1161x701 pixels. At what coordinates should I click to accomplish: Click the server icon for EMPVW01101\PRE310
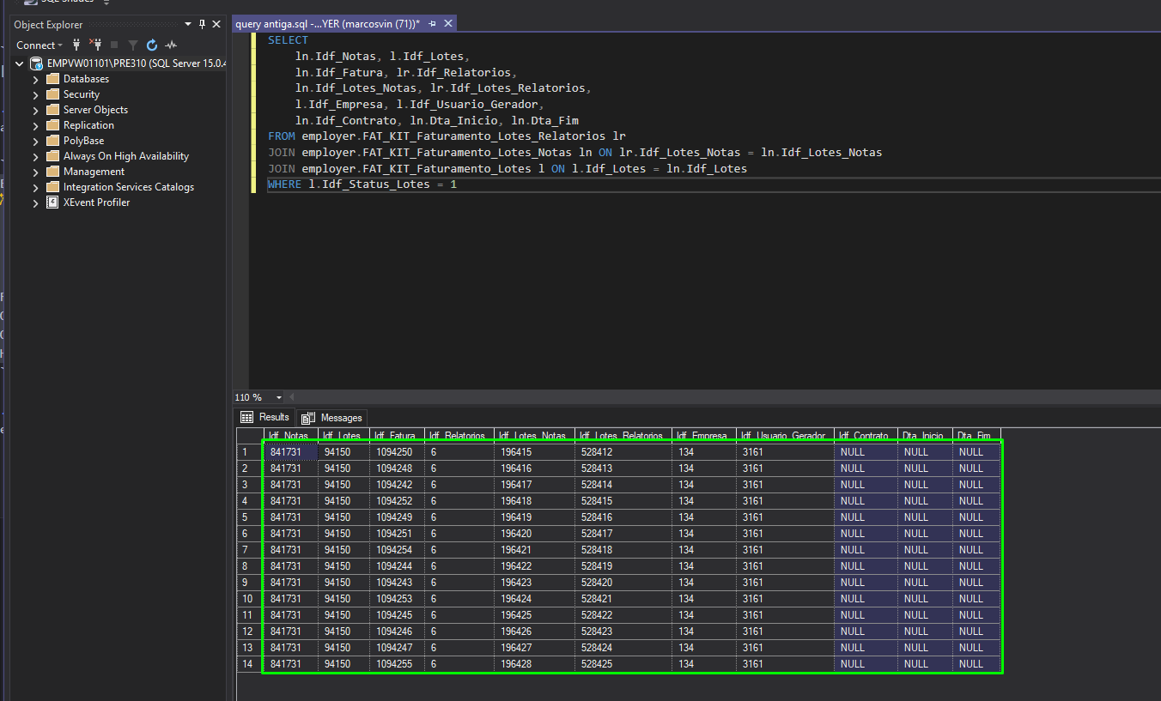pos(36,63)
